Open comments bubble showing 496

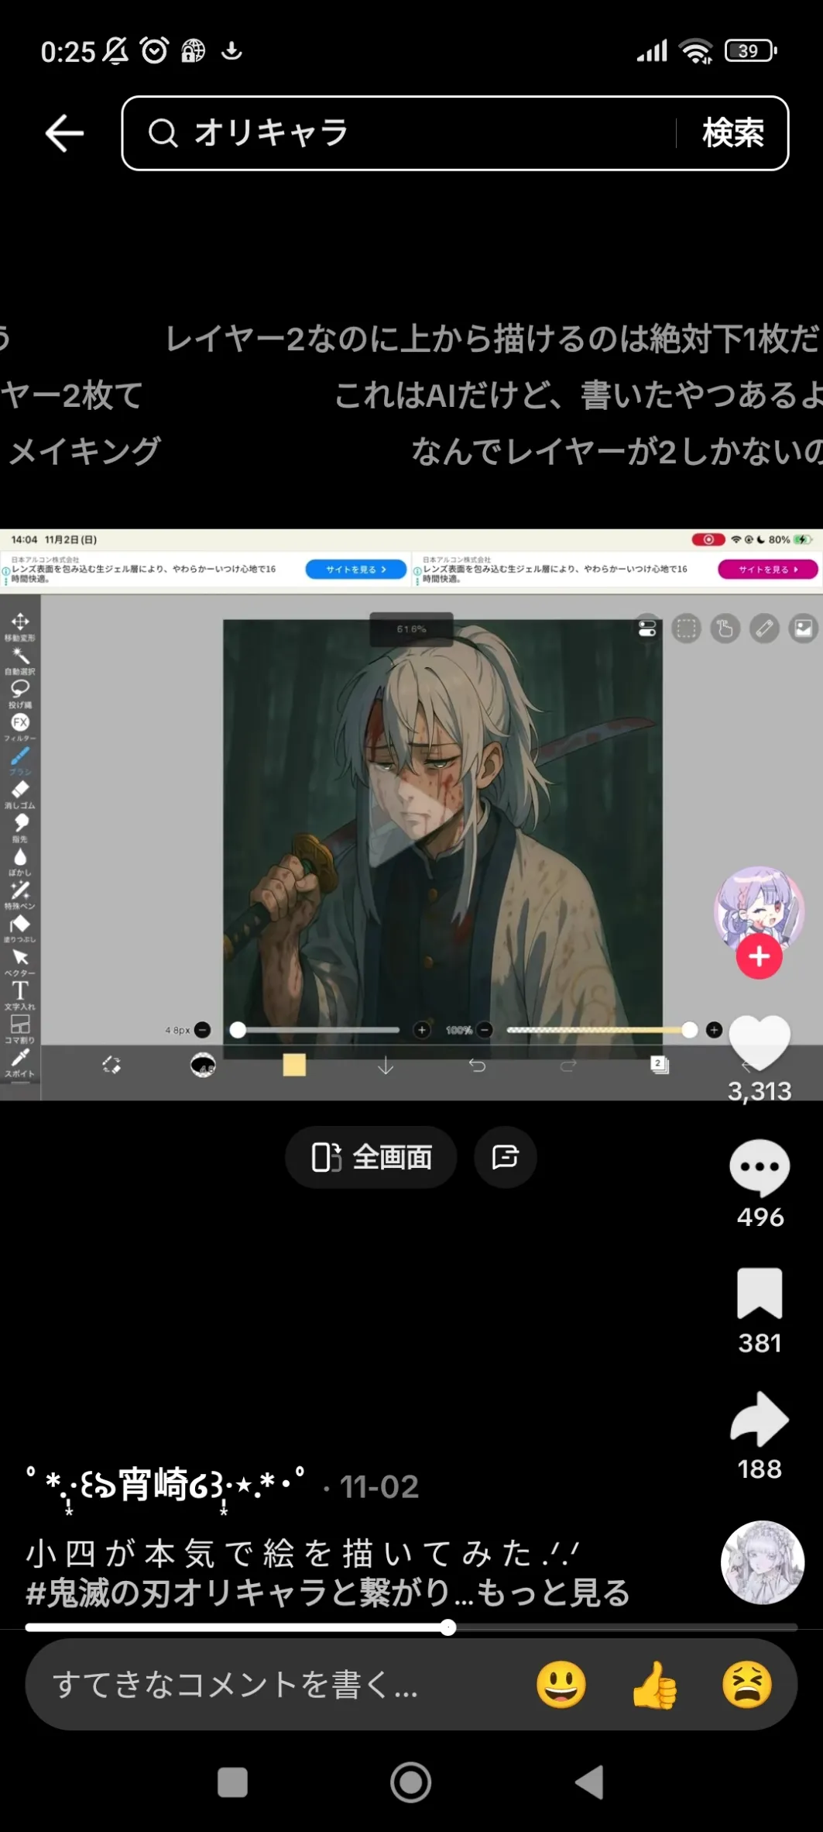point(760,1168)
